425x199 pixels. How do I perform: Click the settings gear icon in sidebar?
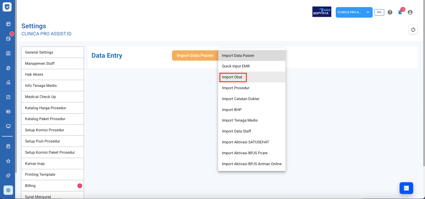pos(8,190)
